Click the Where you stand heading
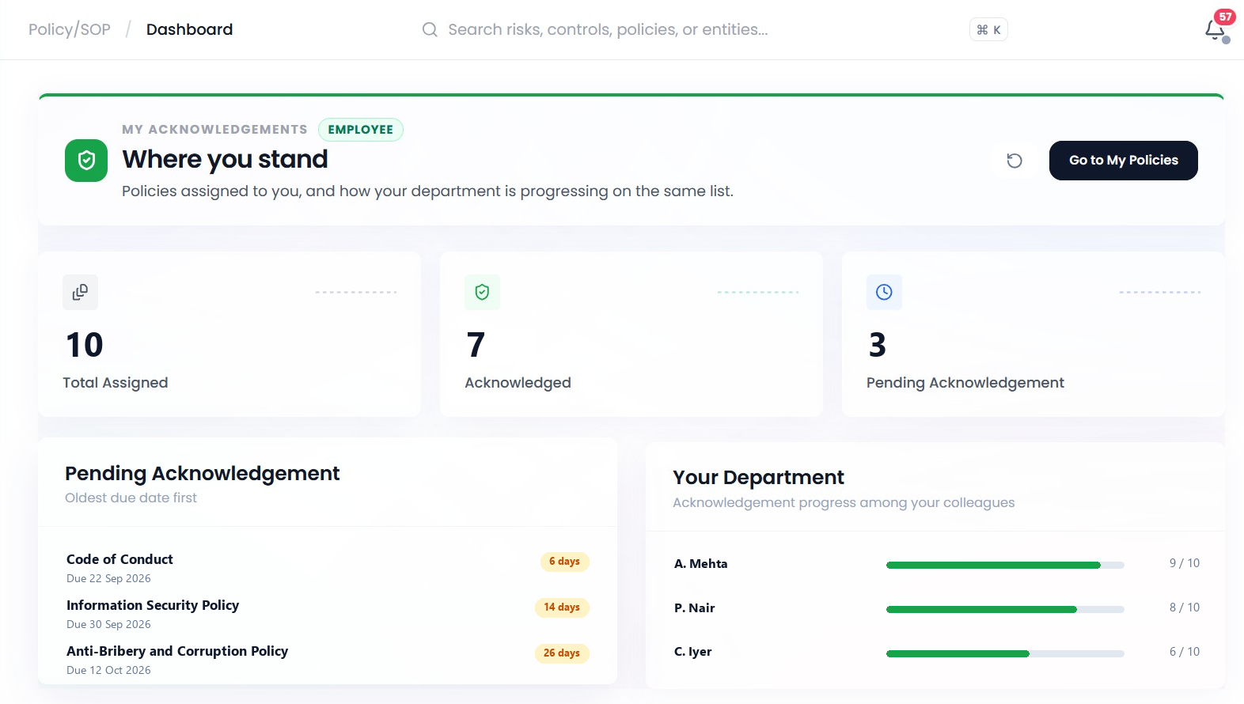Image resolution: width=1244 pixels, height=704 pixels. (225, 159)
